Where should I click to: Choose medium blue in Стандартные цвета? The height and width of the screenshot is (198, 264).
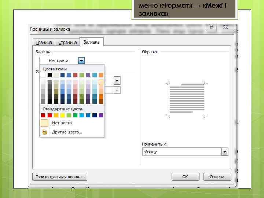(x=88, y=115)
